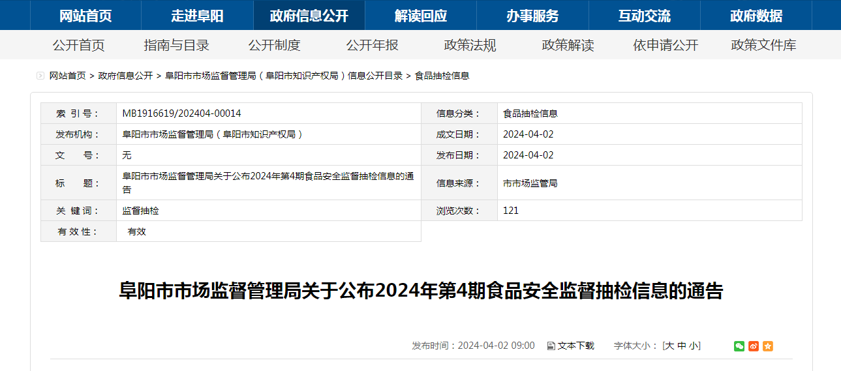841x371 pixels.
Task: Click 食品抽检信息 breadcrumb link
Action: coord(442,76)
